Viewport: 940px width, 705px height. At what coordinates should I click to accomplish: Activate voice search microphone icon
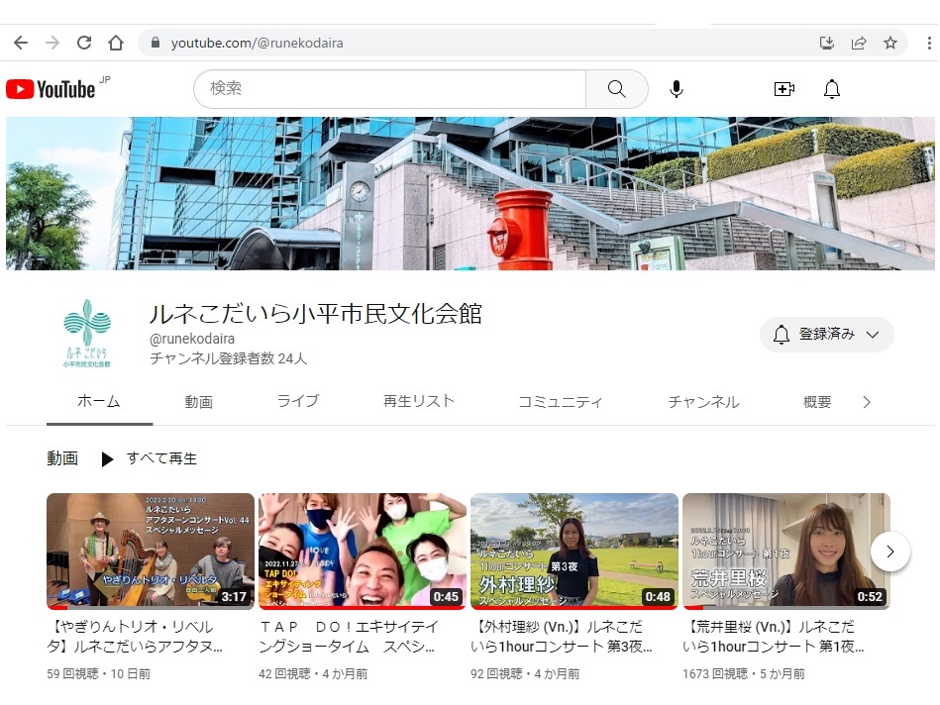coord(676,89)
